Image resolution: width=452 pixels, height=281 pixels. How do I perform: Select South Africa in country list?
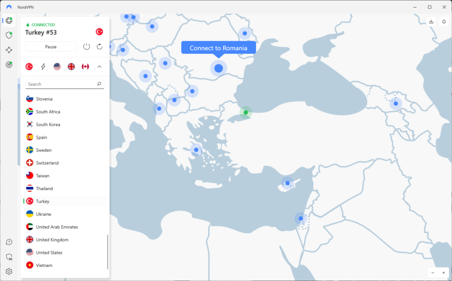(65, 111)
